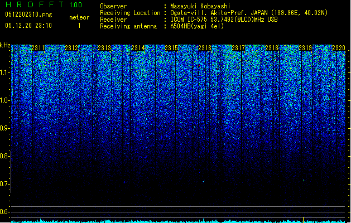351x223 pixels.
Task: Click the 2314 time marker
Action: point(138,48)
